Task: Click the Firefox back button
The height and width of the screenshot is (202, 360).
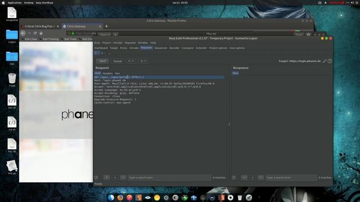Action: coord(23,33)
